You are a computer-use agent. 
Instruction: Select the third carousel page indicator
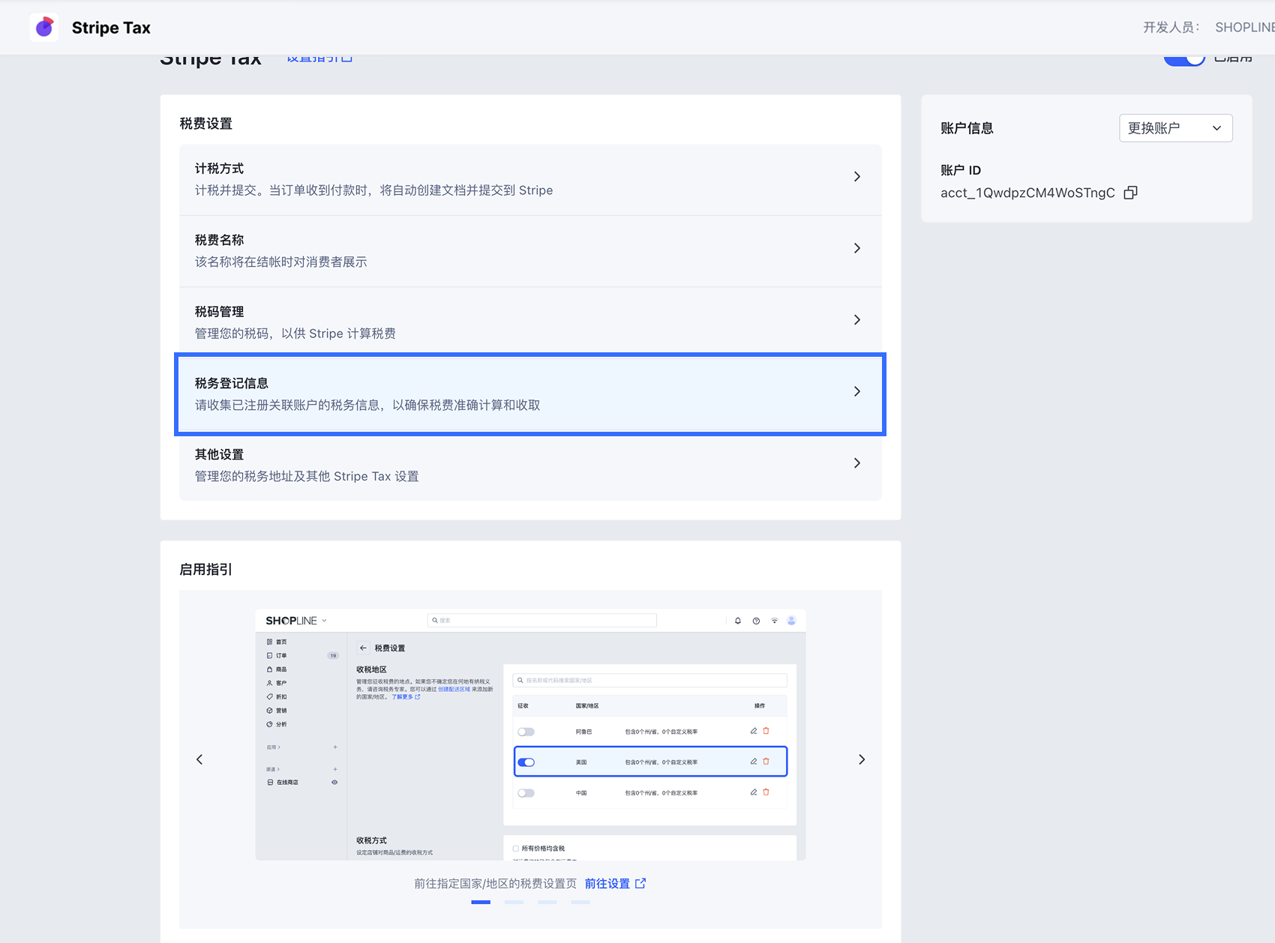547,903
